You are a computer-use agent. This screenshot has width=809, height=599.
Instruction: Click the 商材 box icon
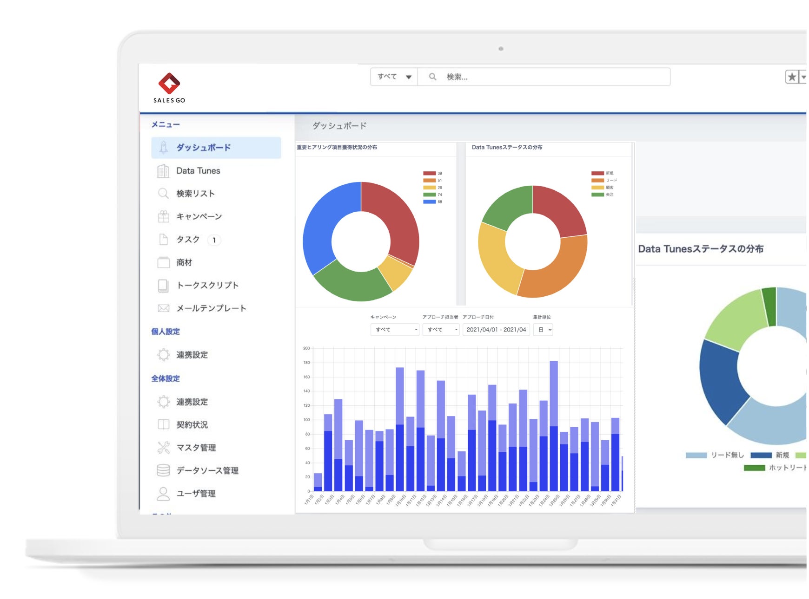point(163,262)
